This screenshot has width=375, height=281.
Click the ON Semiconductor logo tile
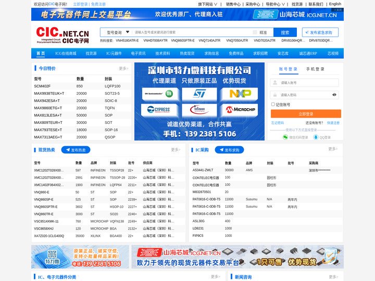click(x=159, y=94)
